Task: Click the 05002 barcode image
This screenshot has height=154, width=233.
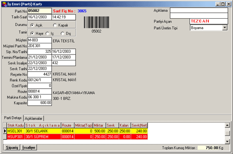Action: click(x=97, y=22)
